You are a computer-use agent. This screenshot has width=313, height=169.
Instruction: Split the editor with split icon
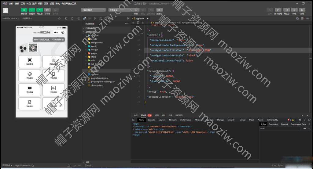point(302,19)
